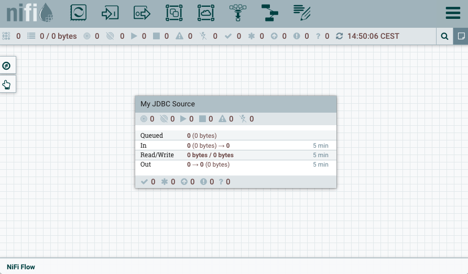Click the Funnel component icon
This screenshot has height=274, width=468.
click(x=238, y=13)
